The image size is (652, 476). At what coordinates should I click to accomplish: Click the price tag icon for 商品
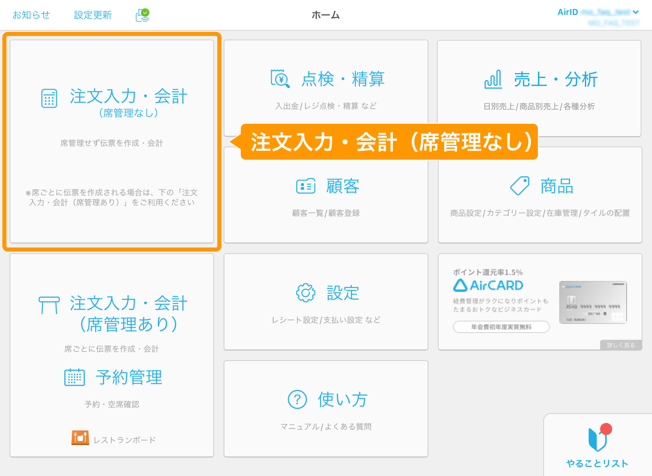click(x=520, y=186)
